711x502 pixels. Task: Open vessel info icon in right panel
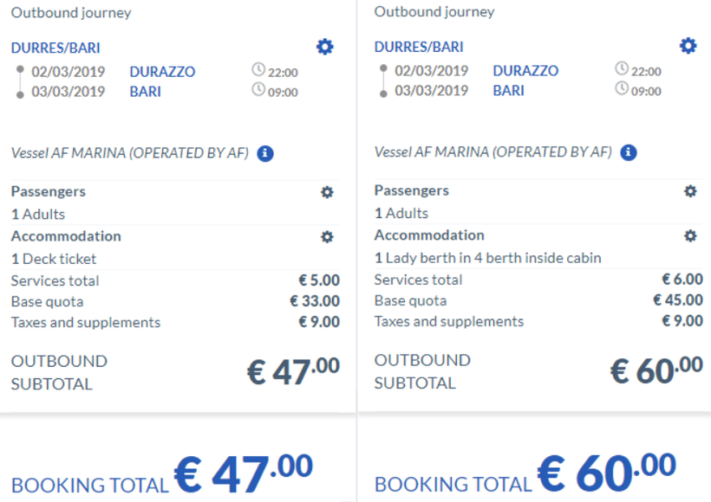[629, 152]
